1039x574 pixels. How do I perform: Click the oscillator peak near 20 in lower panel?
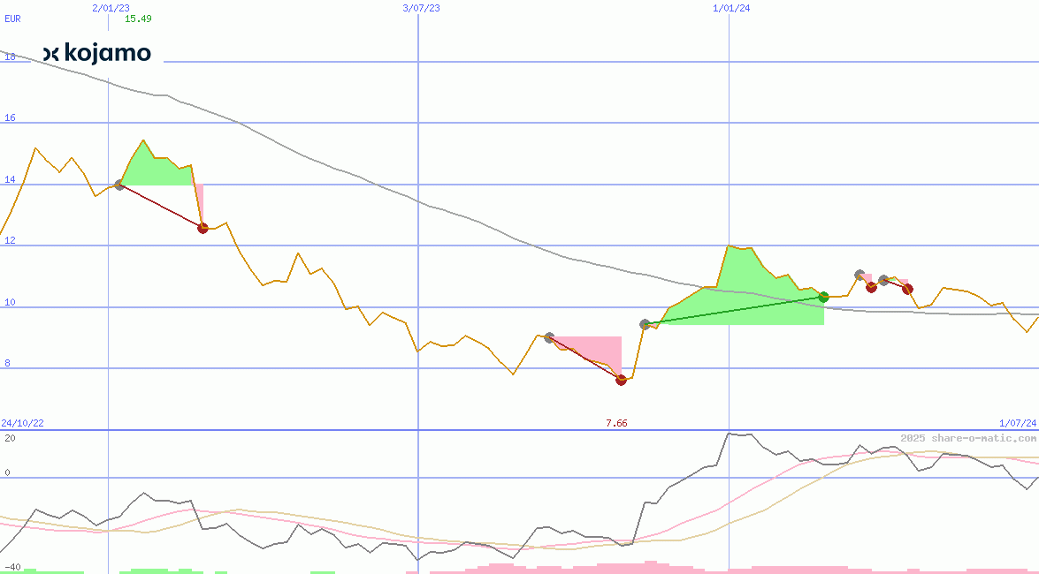click(730, 434)
